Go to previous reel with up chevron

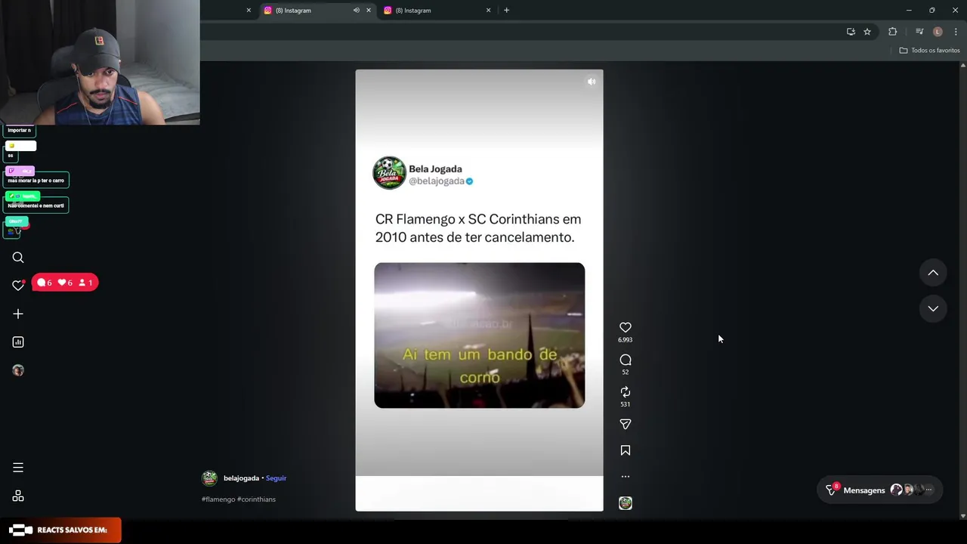point(933,273)
